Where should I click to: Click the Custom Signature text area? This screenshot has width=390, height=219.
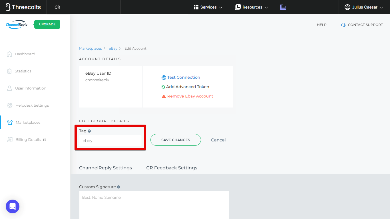pyautogui.click(x=154, y=205)
